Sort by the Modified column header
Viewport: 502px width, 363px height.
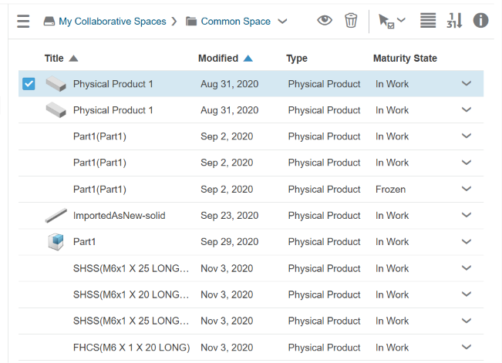(218, 59)
